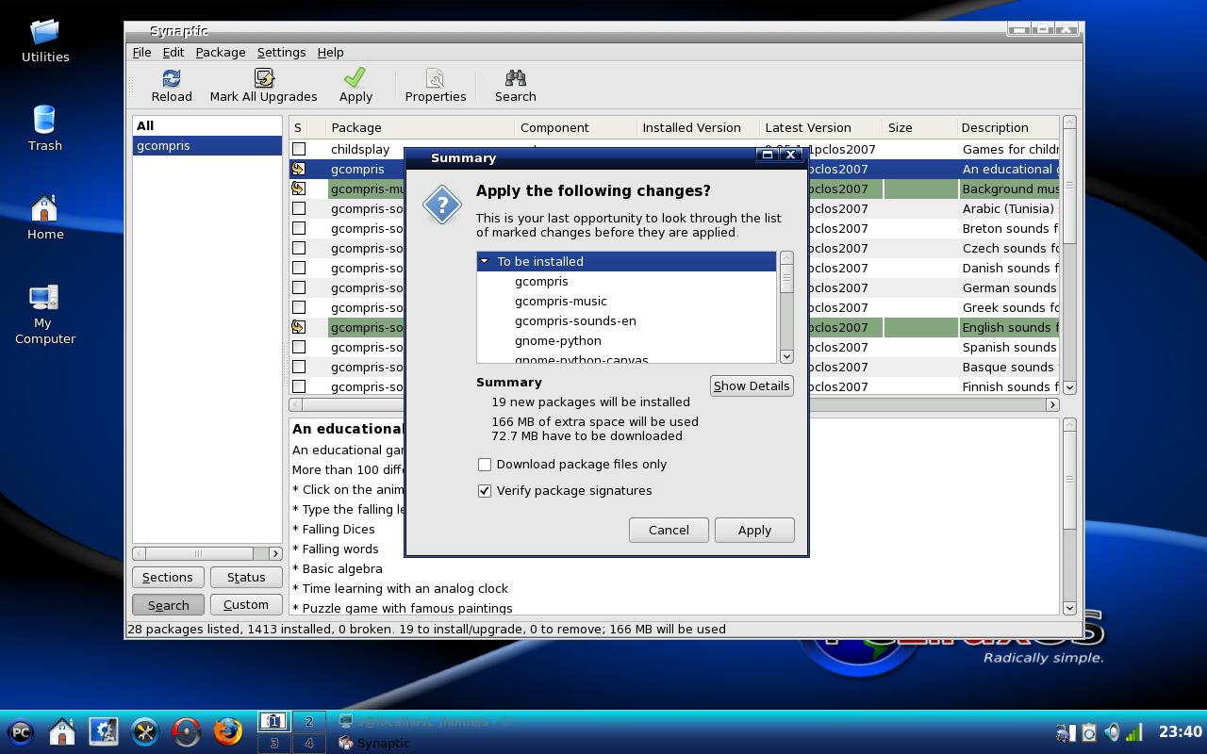Image resolution: width=1207 pixels, height=754 pixels.
Task: Open the Edit menu
Action: [174, 53]
